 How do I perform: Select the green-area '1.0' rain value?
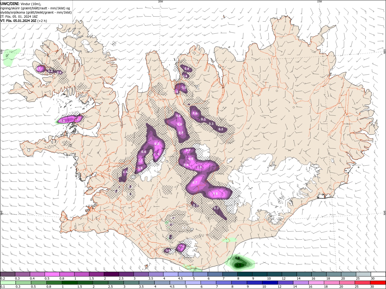(x=237, y=258)
